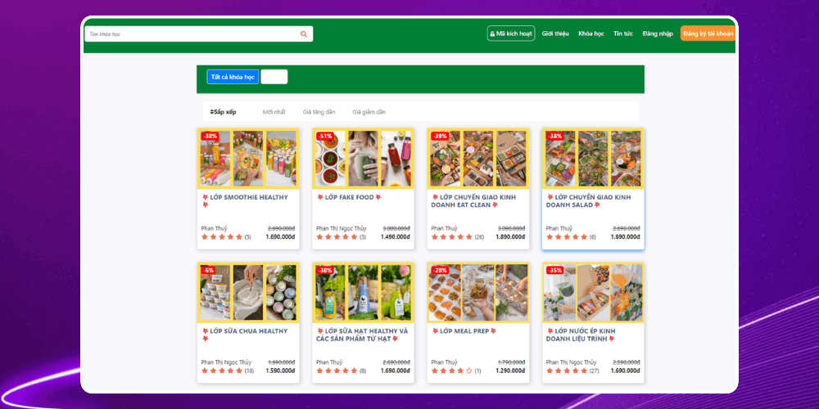Click the -39% discount badge

click(x=441, y=136)
